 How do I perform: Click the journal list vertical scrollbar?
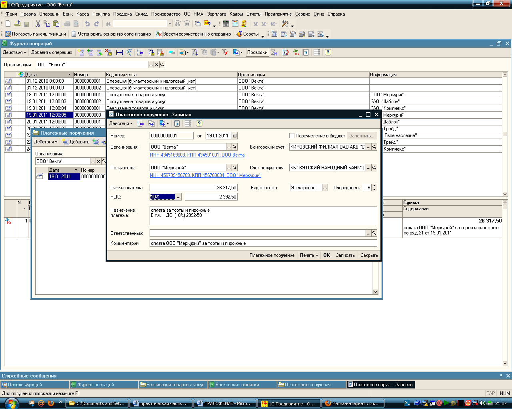coord(505,134)
